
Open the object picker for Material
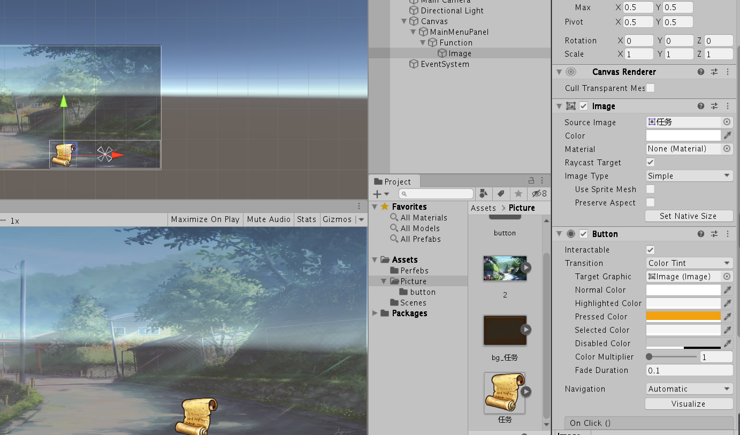(x=727, y=149)
